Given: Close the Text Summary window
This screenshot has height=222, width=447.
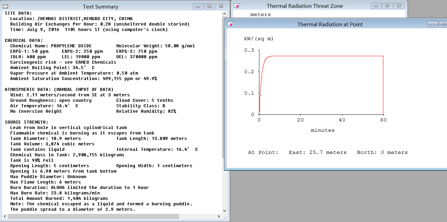Looking at the screenshot, I should point(221,6).
